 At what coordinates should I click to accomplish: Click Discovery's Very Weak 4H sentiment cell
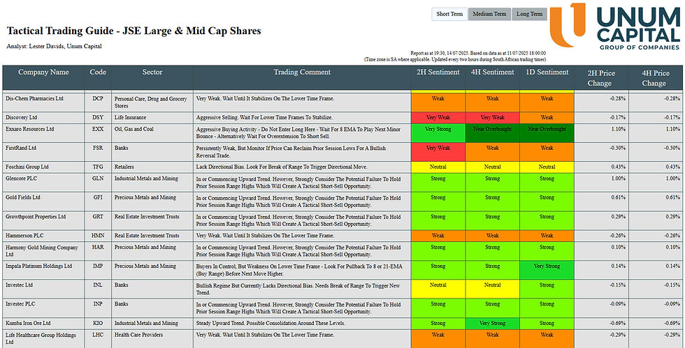(x=492, y=118)
